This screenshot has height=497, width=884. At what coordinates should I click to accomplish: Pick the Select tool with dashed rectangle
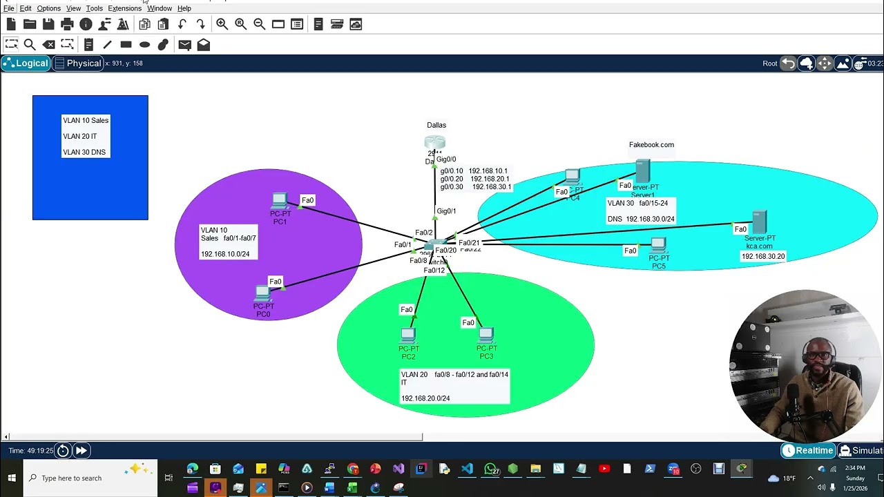coord(11,44)
